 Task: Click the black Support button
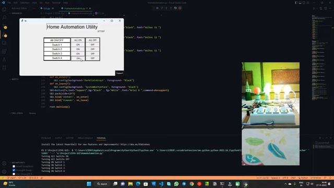click(120, 73)
